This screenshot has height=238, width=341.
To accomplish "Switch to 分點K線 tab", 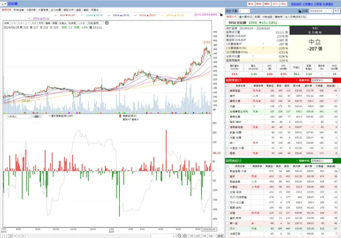I will [x=31, y=10].
